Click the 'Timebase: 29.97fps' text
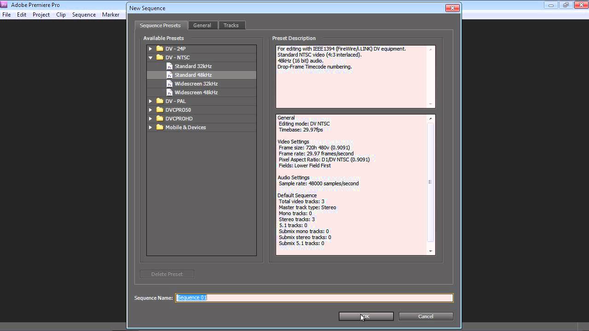Screen dimensions: 589x331 coord(301,130)
